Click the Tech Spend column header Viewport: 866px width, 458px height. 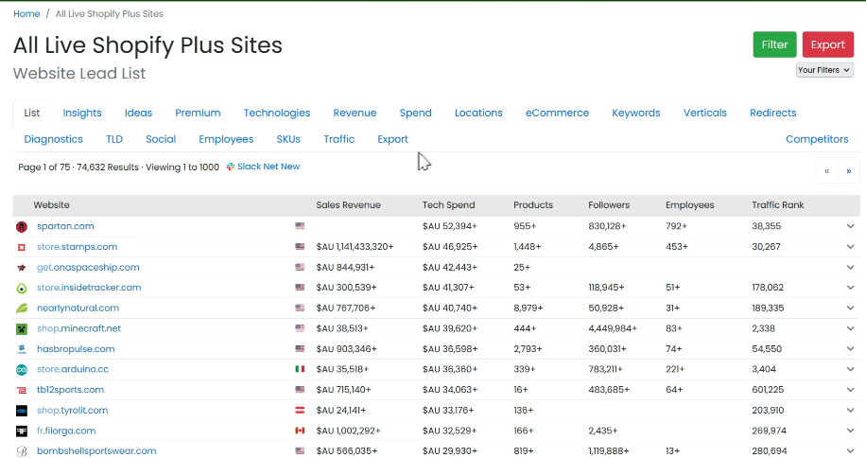pos(448,205)
